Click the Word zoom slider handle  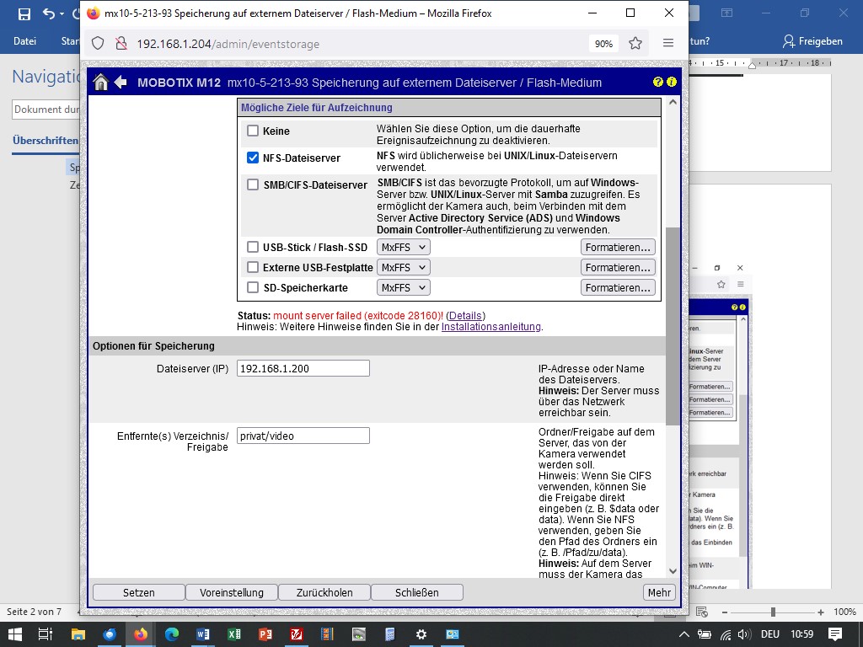(x=774, y=612)
